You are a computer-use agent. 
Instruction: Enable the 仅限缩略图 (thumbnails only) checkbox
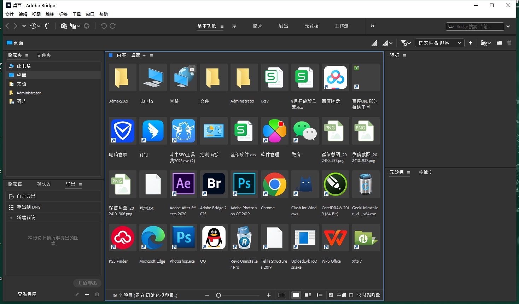(350, 295)
